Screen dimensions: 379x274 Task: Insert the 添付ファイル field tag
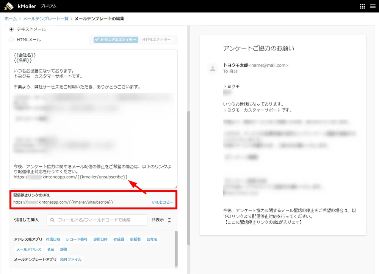(x=70, y=260)
